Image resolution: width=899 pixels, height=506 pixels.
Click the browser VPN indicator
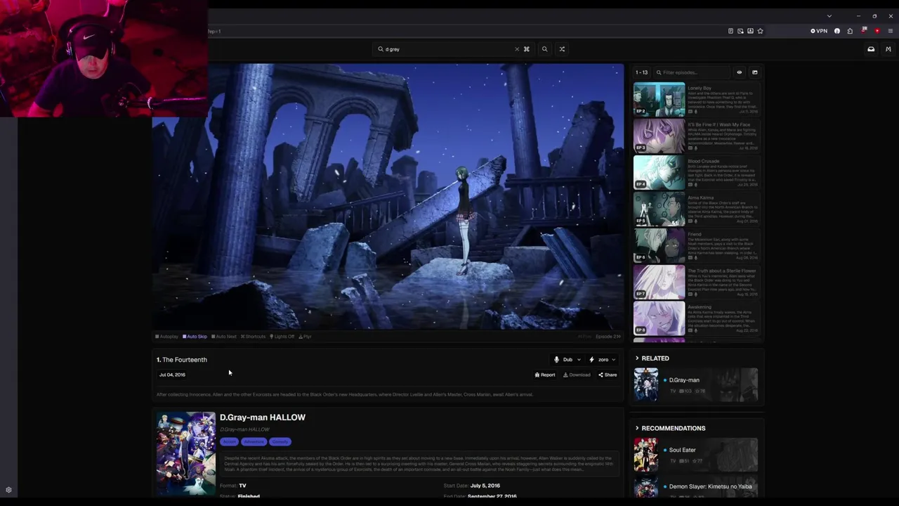click(x=819, y=31)
